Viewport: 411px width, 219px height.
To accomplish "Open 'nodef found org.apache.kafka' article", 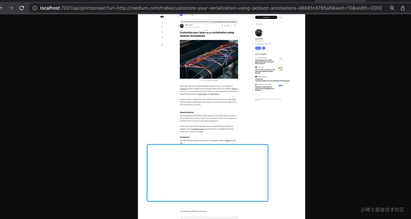I will (x=272, y=80).
